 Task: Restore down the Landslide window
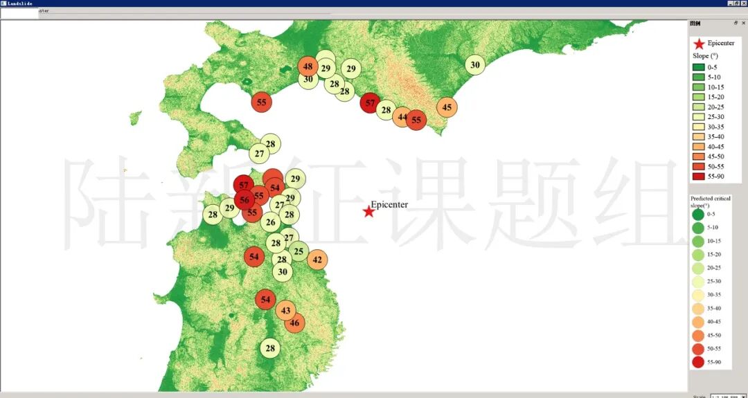(737, 3)
